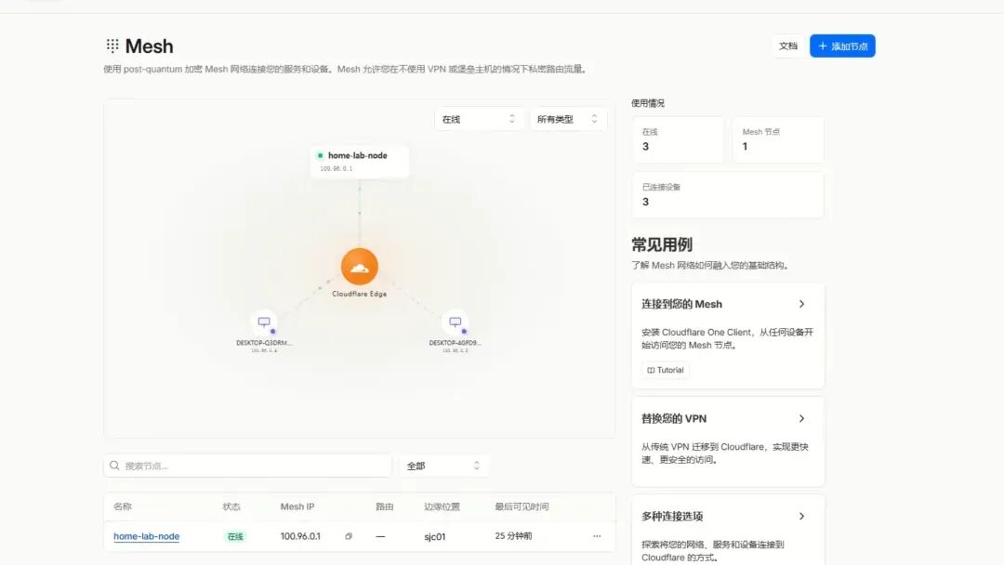Click the plus icon on the 添加节点 button

823,46
